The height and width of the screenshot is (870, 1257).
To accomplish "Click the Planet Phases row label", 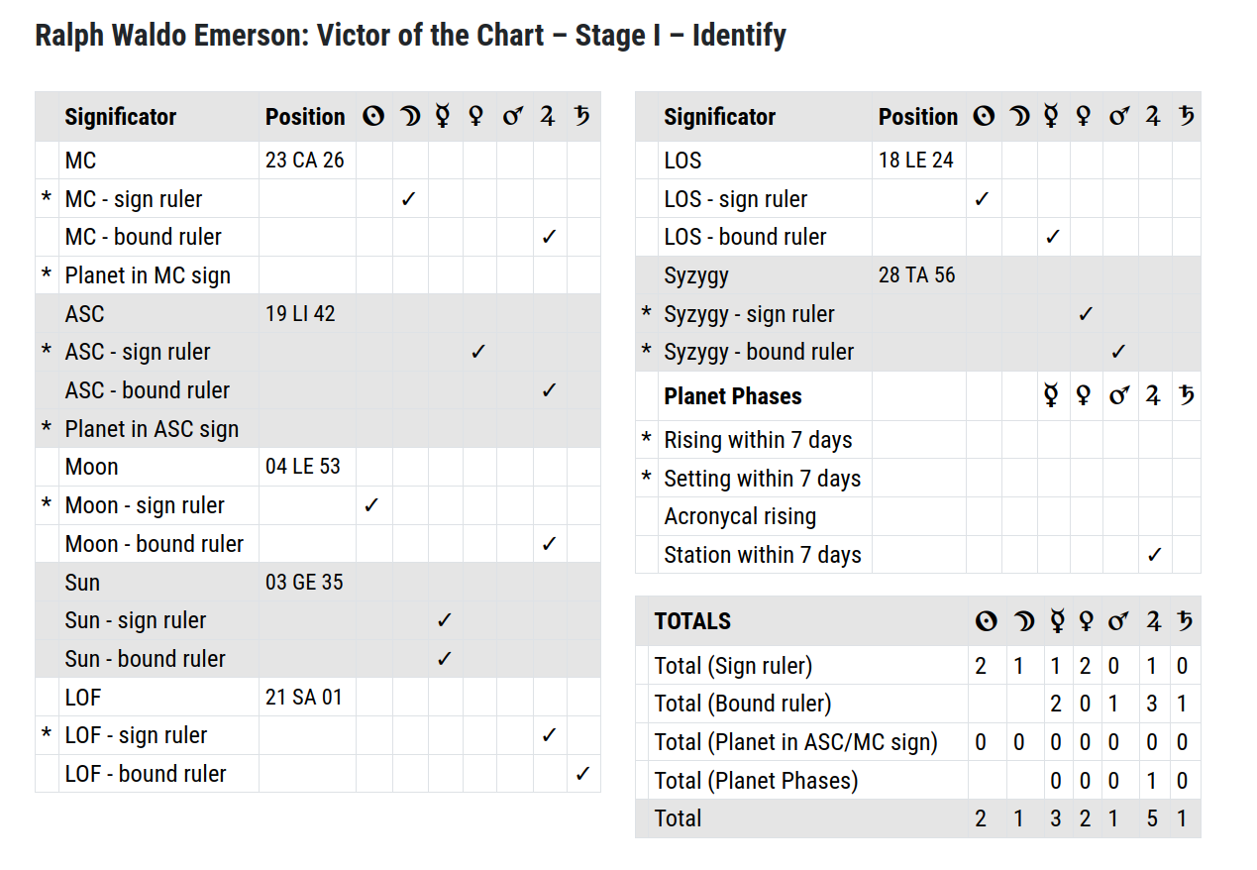I will (x=733, y=396).
